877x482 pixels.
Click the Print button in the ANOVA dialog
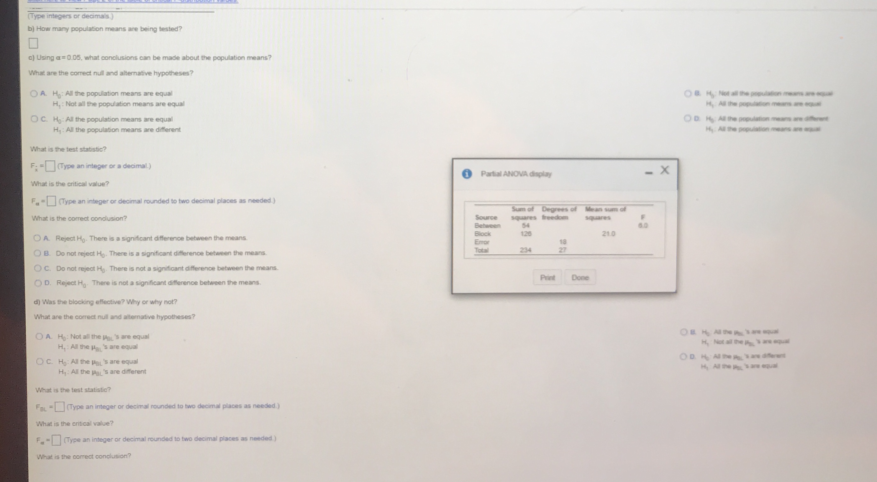tap(548, 277)
